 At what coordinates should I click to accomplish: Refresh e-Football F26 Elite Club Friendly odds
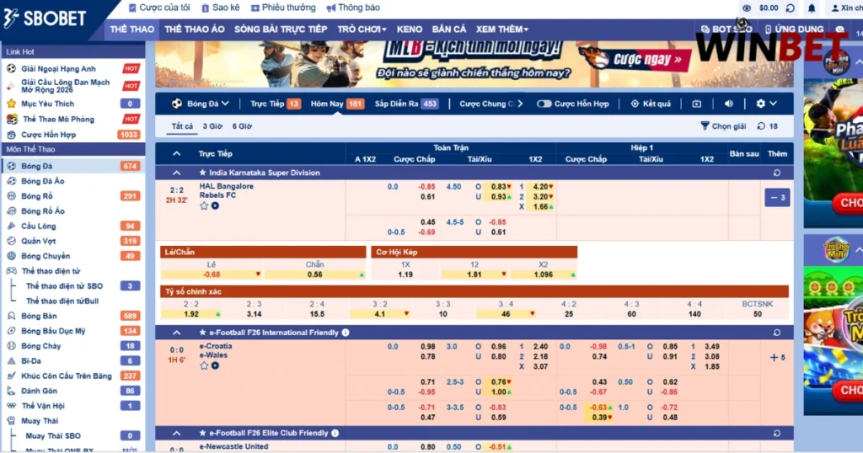pyautogui.click(x=776, y=433)
